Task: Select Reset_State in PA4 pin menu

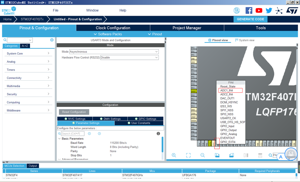Action: coord(228,86)
